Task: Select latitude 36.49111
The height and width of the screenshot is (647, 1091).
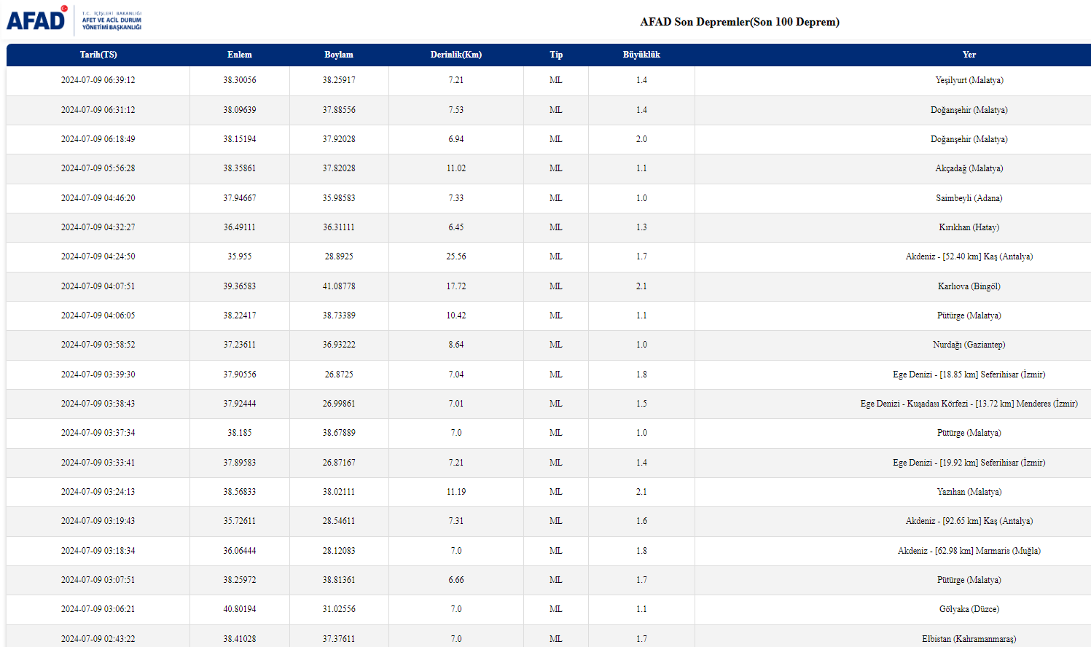Action: [x=240, y=227]
